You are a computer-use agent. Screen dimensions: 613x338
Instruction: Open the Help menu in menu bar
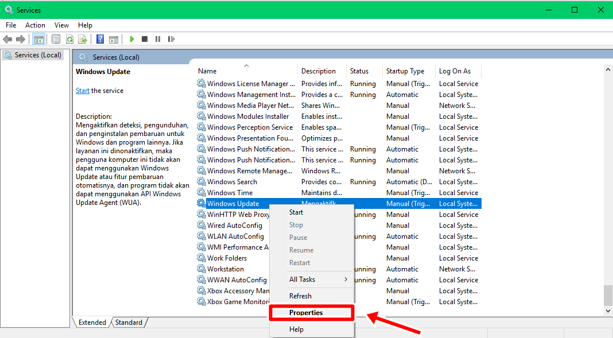(85, 25)
